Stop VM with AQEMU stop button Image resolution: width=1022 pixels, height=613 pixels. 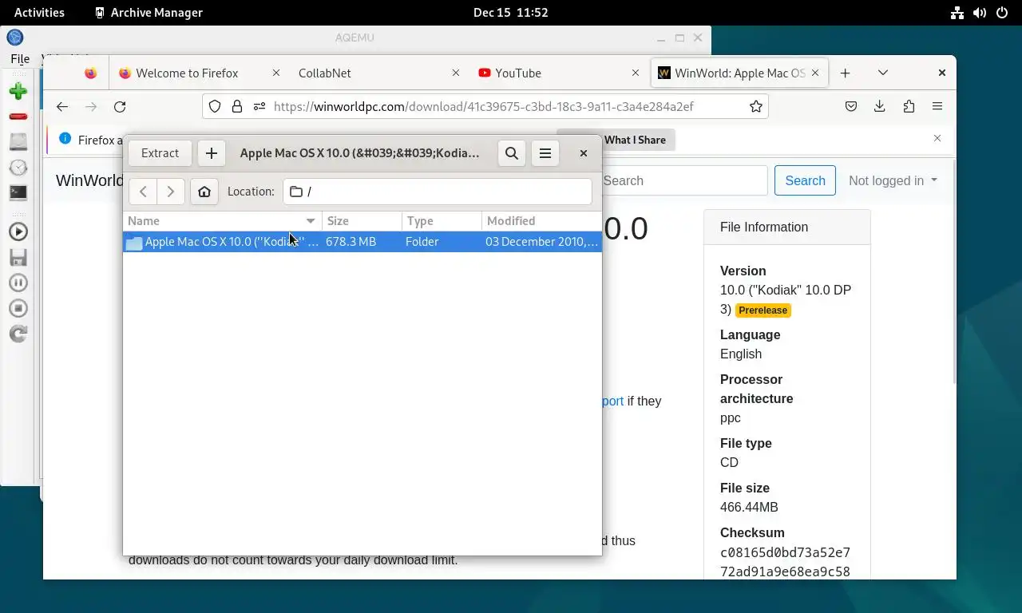click(x=18, y=308)
